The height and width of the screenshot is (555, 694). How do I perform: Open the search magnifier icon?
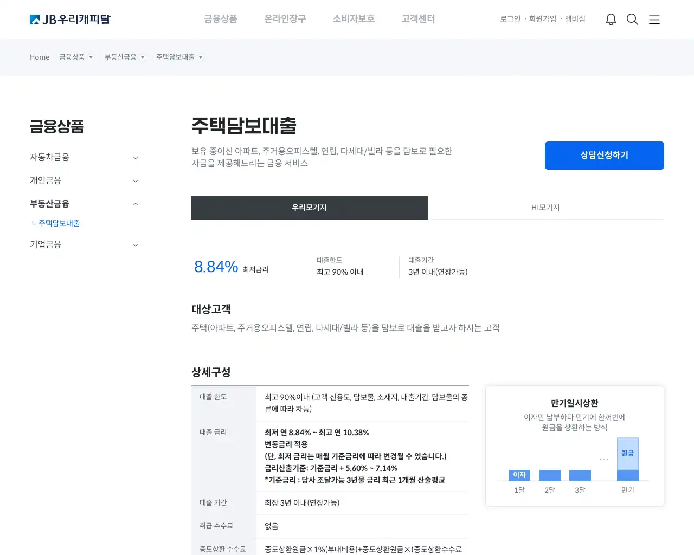632,20
